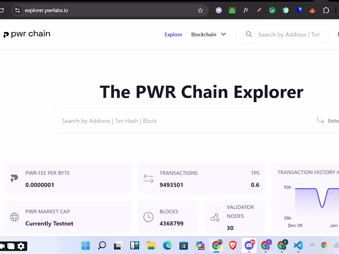Screen dimensions: 339x254
Task: Open the green frog extension
Action: point(232,10)
